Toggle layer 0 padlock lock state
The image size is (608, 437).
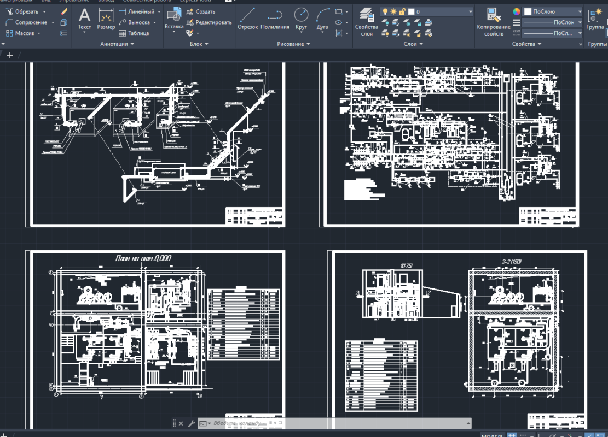click(402, 11)
